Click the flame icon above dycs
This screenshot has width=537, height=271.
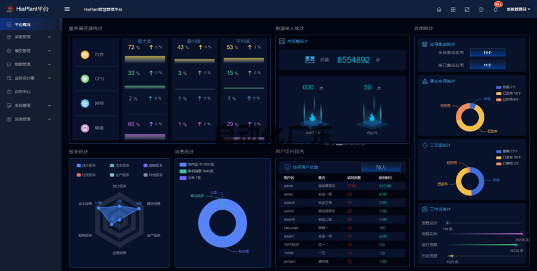point(372,118)
